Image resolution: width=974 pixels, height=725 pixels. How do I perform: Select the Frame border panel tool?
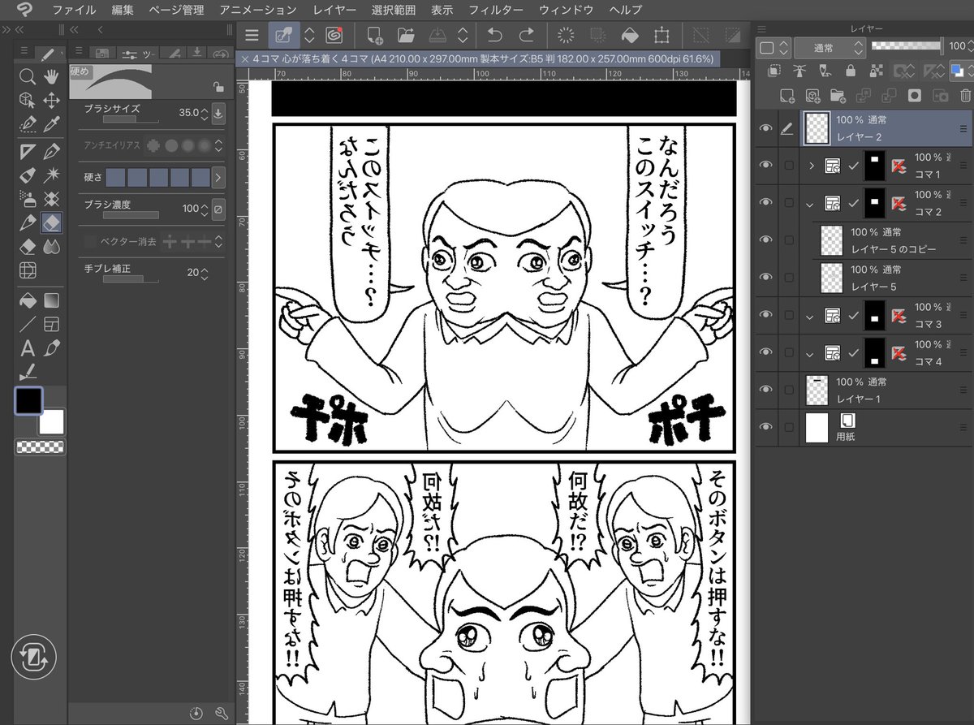click(x=51, y=324)
